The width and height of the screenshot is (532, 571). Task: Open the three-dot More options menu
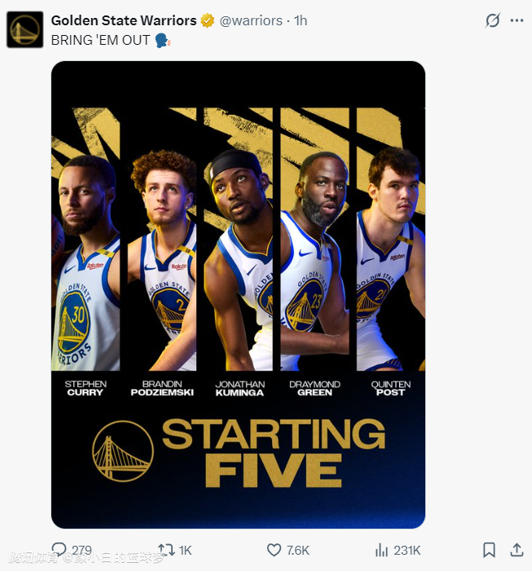(x=517, y=20)
